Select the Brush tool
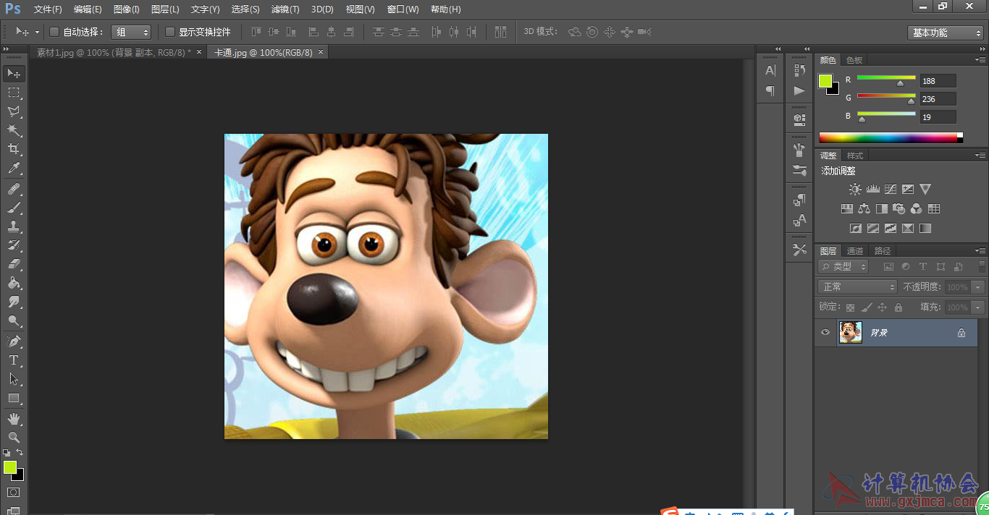 coord(14,208)
